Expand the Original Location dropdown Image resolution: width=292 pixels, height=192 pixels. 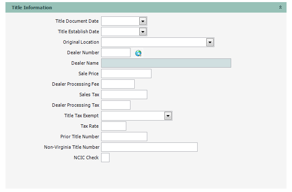[x=210, y=42]
